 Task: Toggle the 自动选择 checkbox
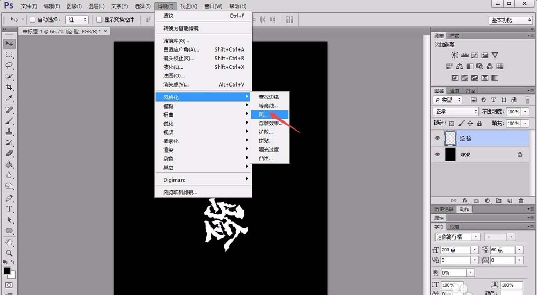(x=33, y=20)
